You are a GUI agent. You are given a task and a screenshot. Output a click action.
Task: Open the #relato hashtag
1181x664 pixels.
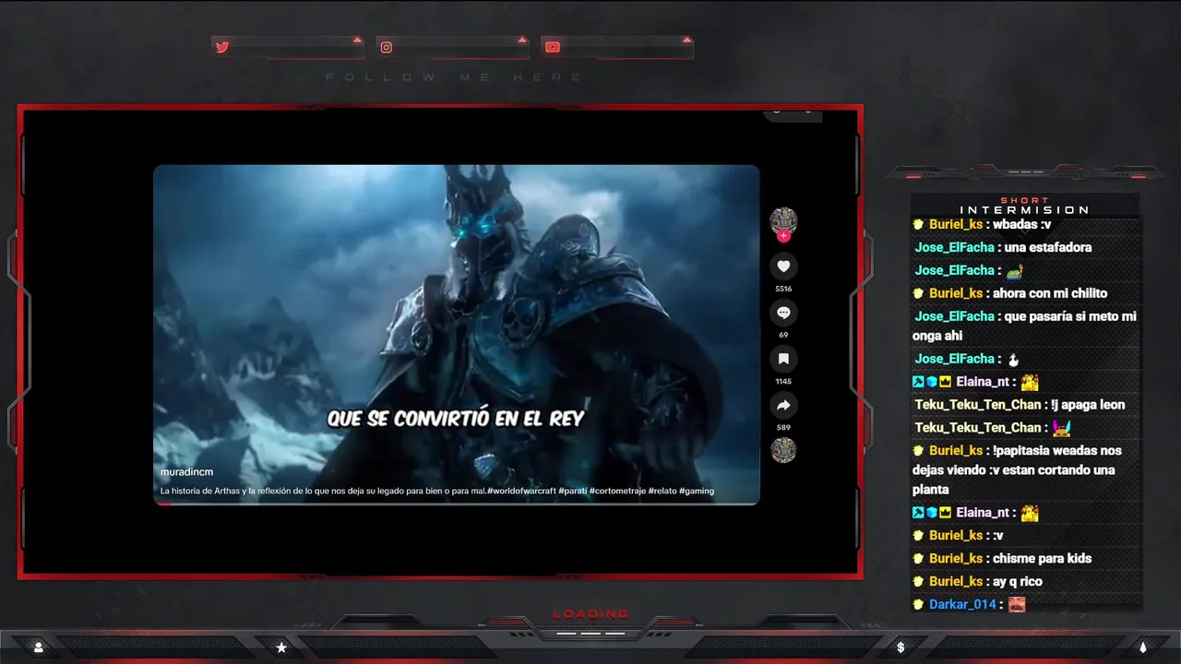coord(662,491)
